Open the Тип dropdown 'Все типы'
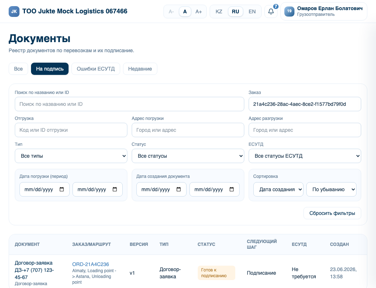This screenshot has width=376, height=288. click(71, 156)
